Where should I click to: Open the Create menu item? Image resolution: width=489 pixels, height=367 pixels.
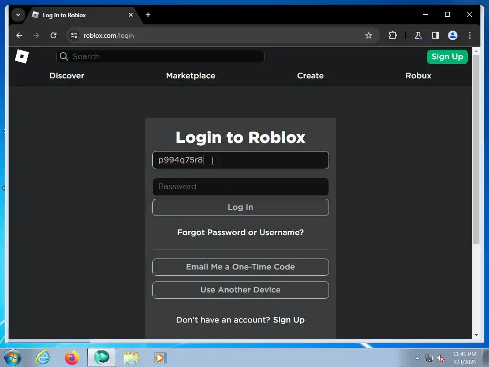point(310,76)
